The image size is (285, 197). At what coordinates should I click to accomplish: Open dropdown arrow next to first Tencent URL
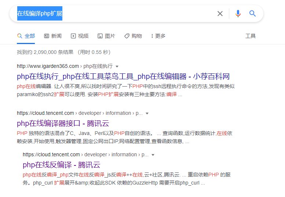pyautogui.click(x=147, y=113)
